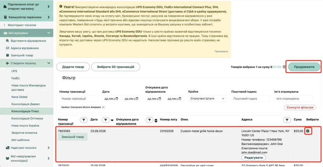Viewport: 323px width, 167px height.
Task: Click Редагувати for John Doe's address
Action: point(253,158)
